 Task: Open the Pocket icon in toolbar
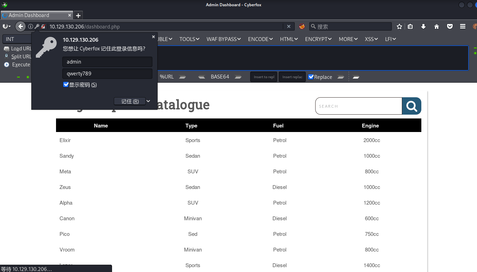pyautogui.click(x=450, y=26)
